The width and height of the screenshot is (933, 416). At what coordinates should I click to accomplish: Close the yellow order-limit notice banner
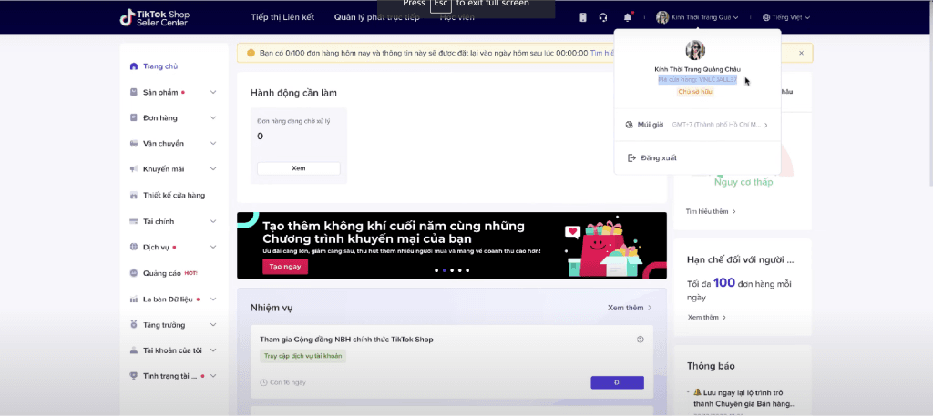(x=801, y=53)
